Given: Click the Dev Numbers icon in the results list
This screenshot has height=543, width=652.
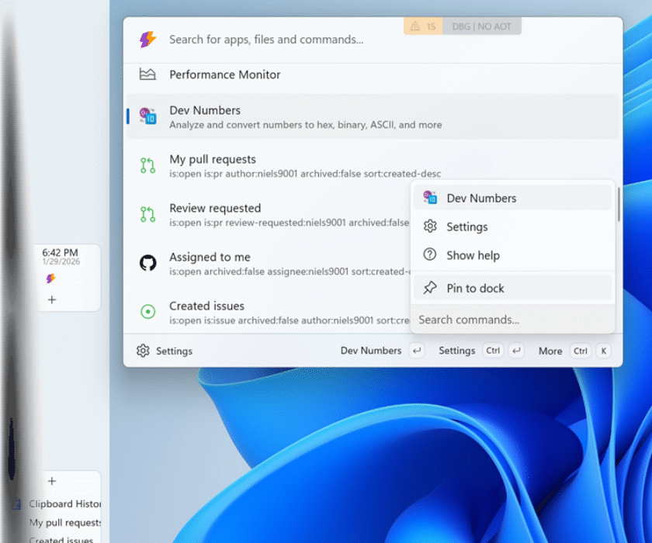Looking at the screenshot, I should click(147, 116).
